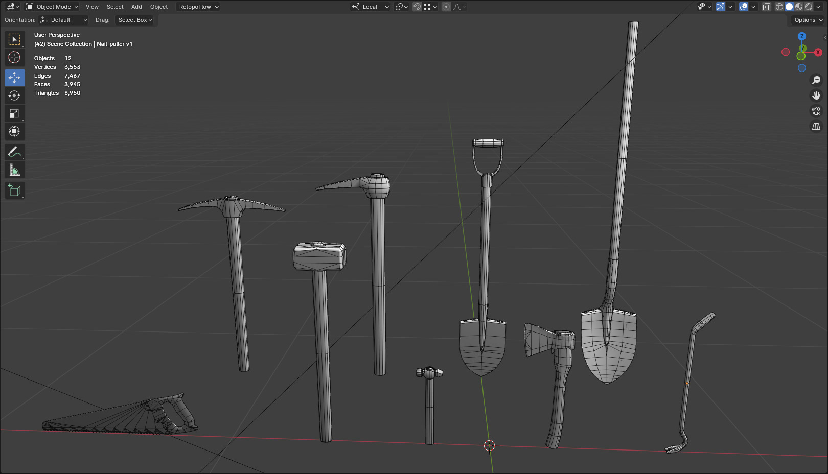Click the red X axis gizmo ball
Image resolution: width=828 pixels, height=474 pixels.
[x=818, y=52]
